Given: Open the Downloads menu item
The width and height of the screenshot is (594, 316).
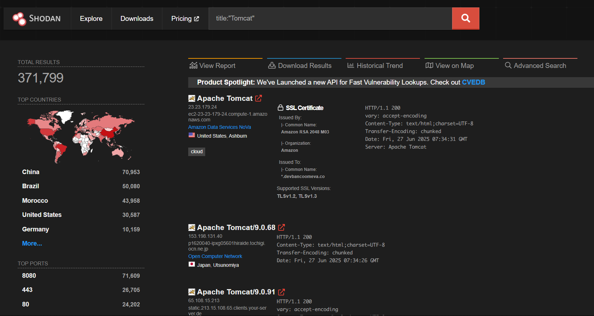Looking at the screenshot, I should click(x=137, y=18).
